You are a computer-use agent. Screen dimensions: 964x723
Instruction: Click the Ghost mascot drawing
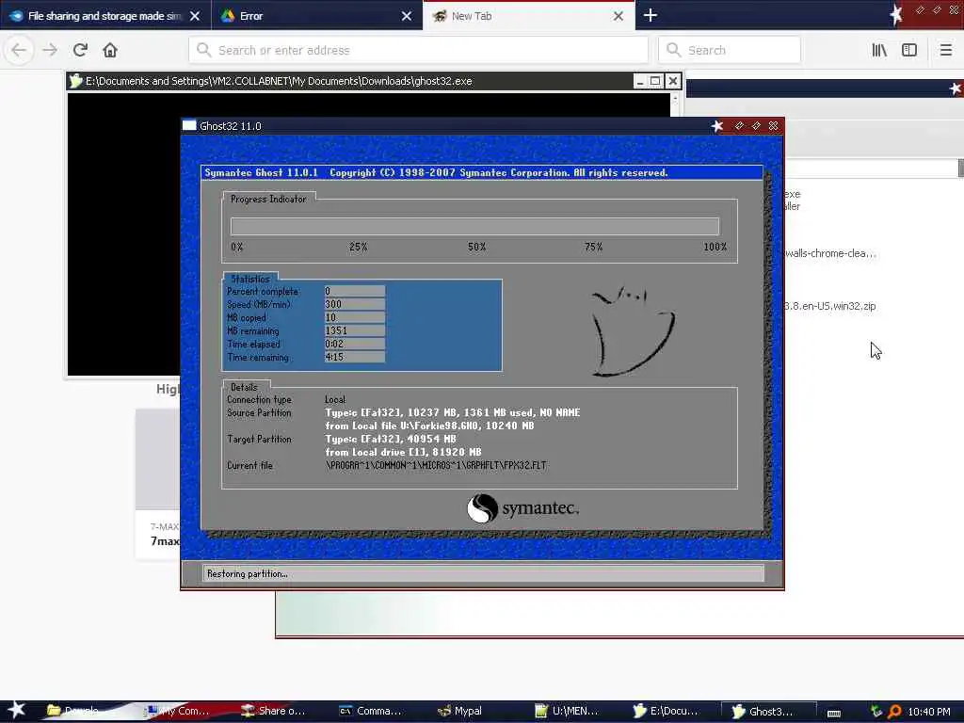point(632,330)
